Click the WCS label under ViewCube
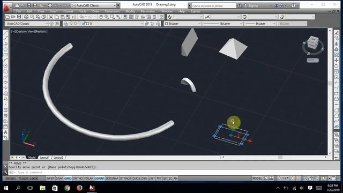 pos(312,60)
